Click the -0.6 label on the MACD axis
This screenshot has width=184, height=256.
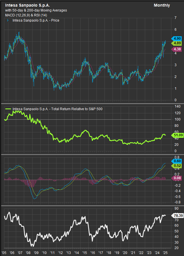tap(177, 197)
